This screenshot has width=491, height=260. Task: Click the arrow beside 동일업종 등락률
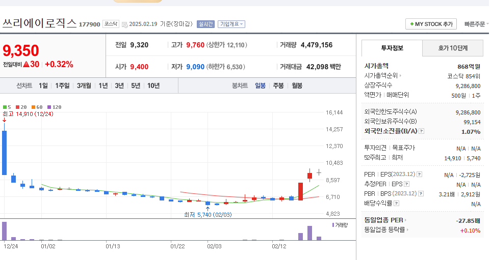point(408,229)
